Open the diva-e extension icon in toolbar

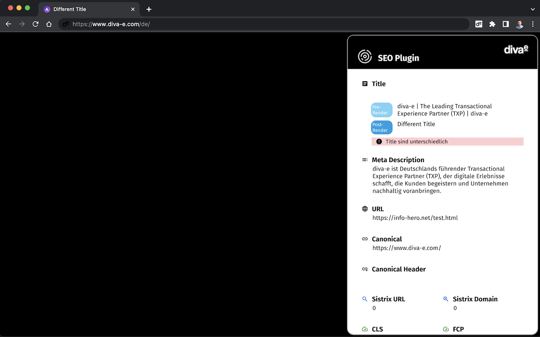[479, 24]
